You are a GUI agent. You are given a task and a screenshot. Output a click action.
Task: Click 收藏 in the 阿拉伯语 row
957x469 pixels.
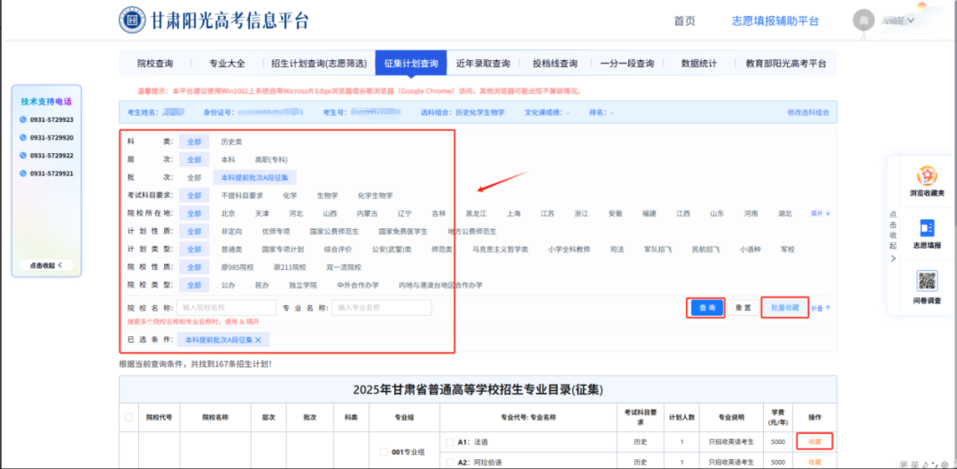point(815,462)
